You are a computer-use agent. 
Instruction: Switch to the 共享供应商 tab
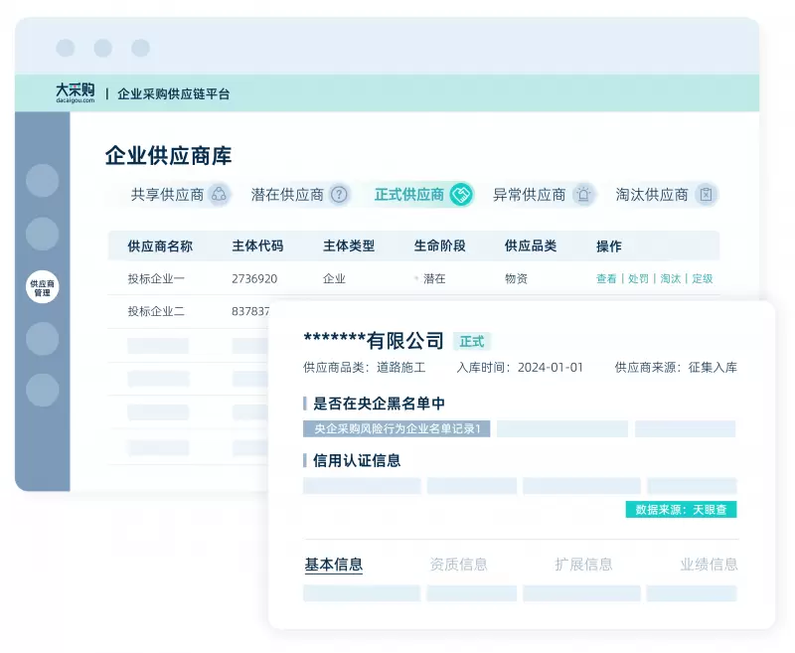[x=167, y=195]
